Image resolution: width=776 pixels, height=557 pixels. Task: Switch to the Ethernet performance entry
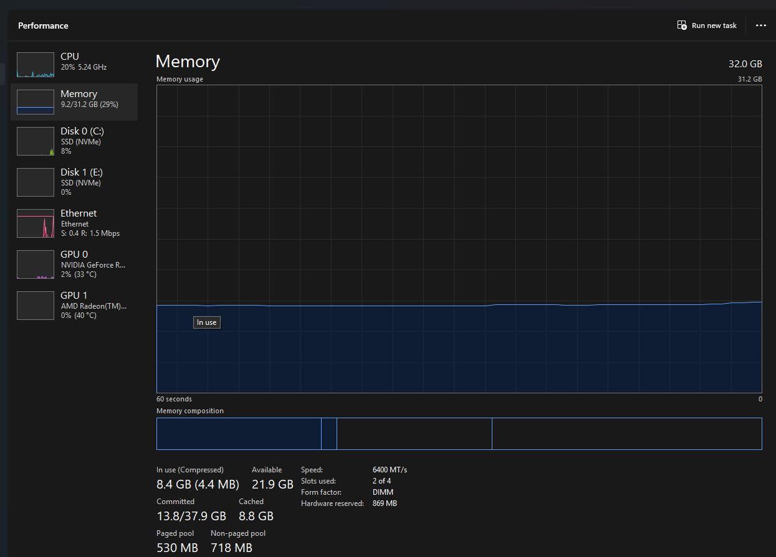74,223
